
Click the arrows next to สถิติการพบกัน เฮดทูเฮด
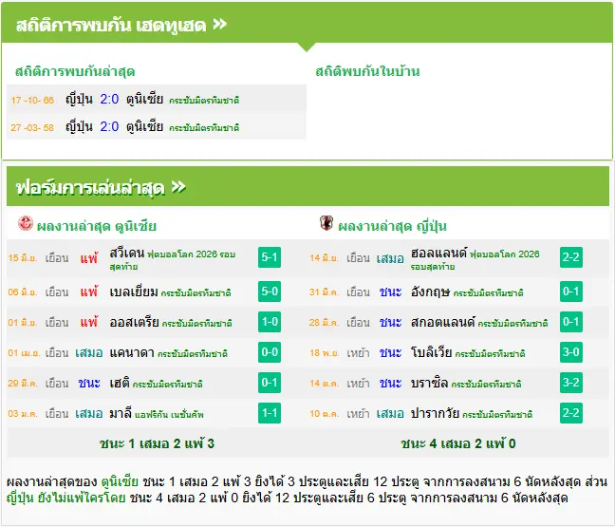click(x=219, y=25)
